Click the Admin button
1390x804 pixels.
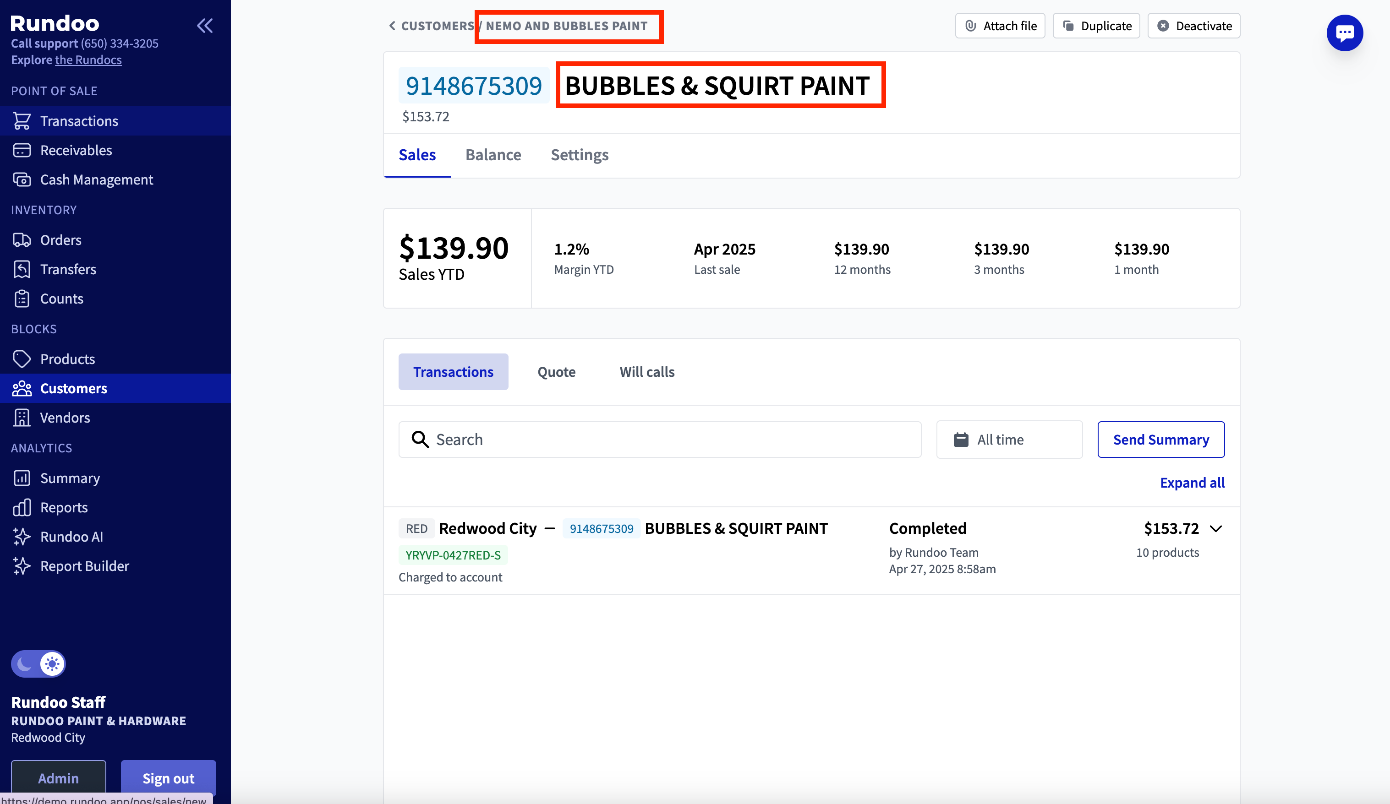(59, 778)
